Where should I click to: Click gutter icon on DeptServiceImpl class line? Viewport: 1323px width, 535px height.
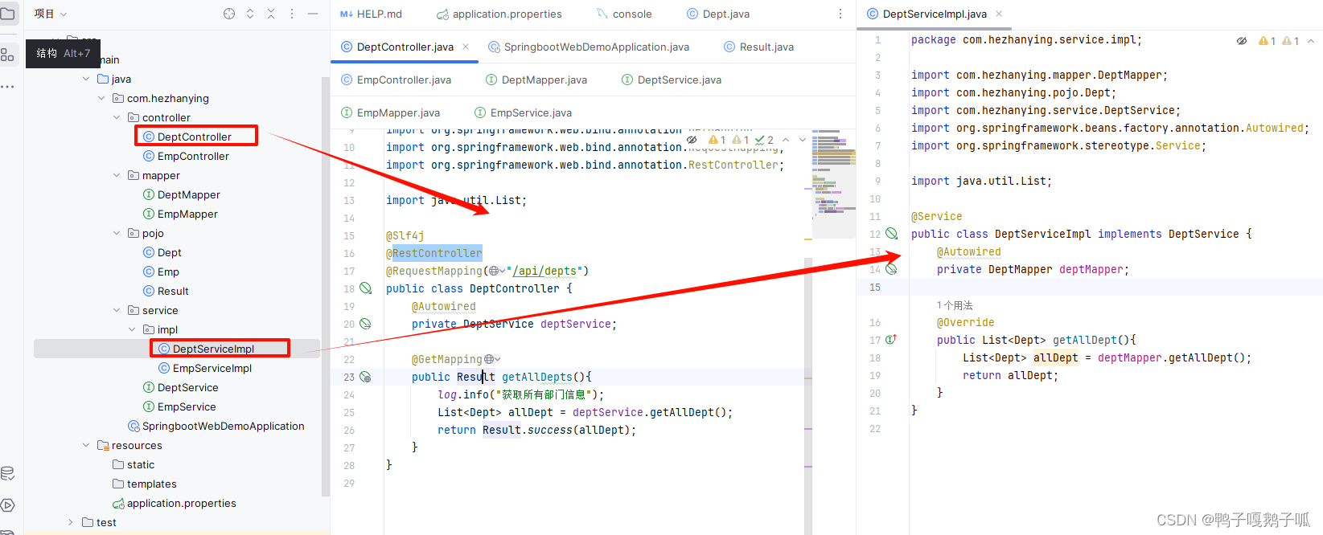coord(892,234)
